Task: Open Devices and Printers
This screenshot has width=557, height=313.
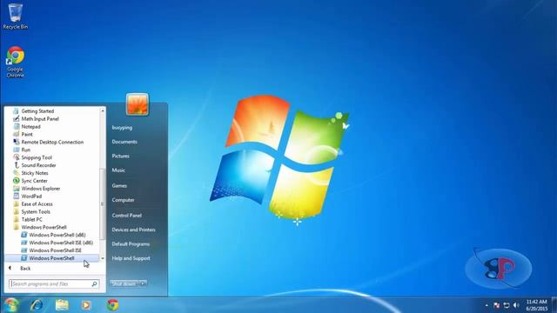Action: pyautogui.click(x=133, y=230)
